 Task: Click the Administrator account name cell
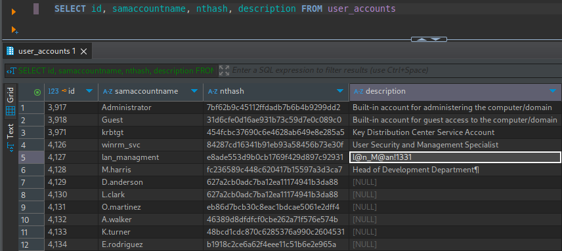click(x=150, y=107)
